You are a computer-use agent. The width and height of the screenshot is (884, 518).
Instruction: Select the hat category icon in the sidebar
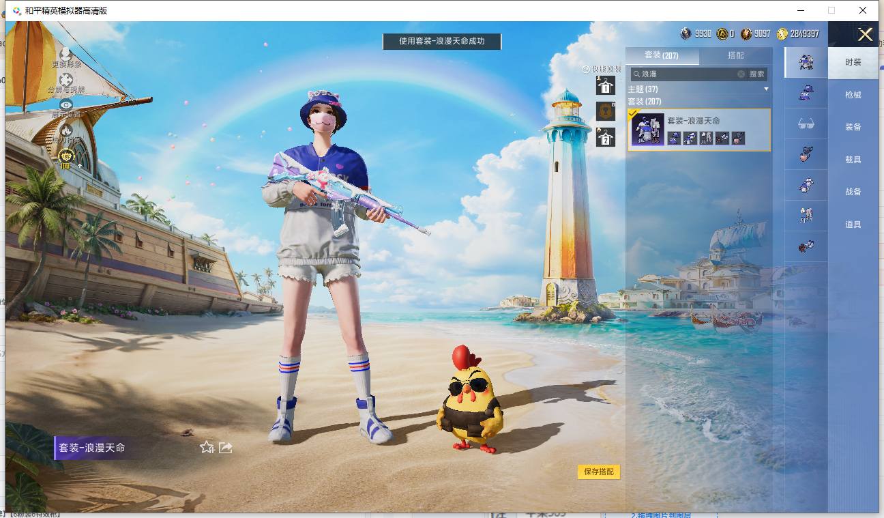806,93
